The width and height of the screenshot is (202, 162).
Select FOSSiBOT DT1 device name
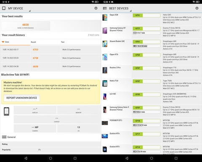click(116, 120)
